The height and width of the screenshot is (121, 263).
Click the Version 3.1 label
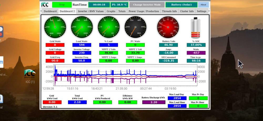50,107
